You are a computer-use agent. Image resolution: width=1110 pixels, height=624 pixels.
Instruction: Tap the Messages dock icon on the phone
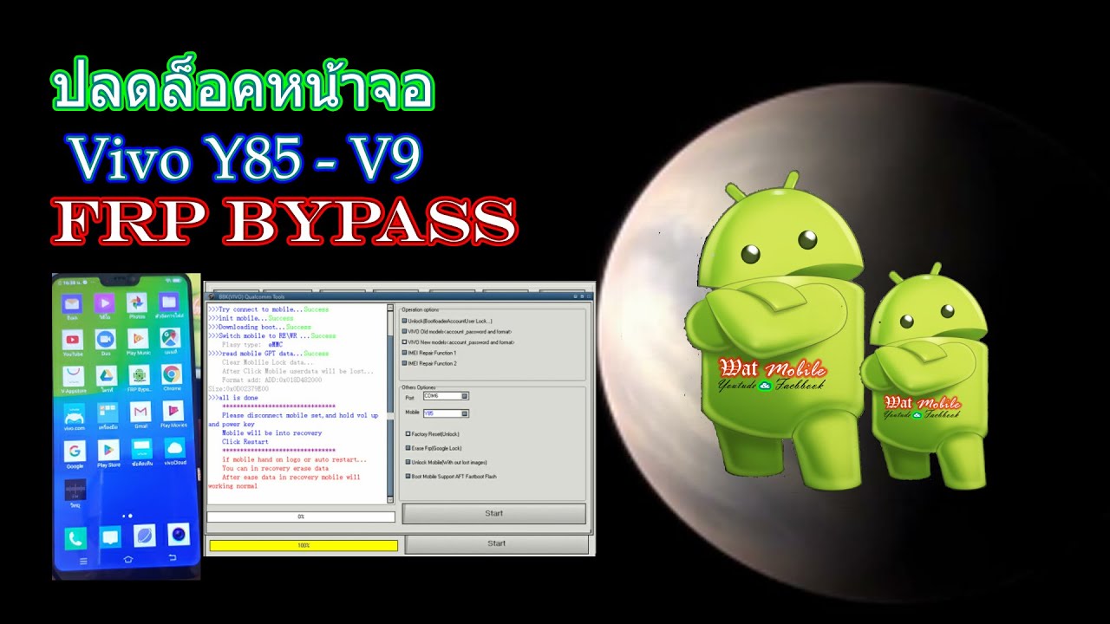point(110,537)
